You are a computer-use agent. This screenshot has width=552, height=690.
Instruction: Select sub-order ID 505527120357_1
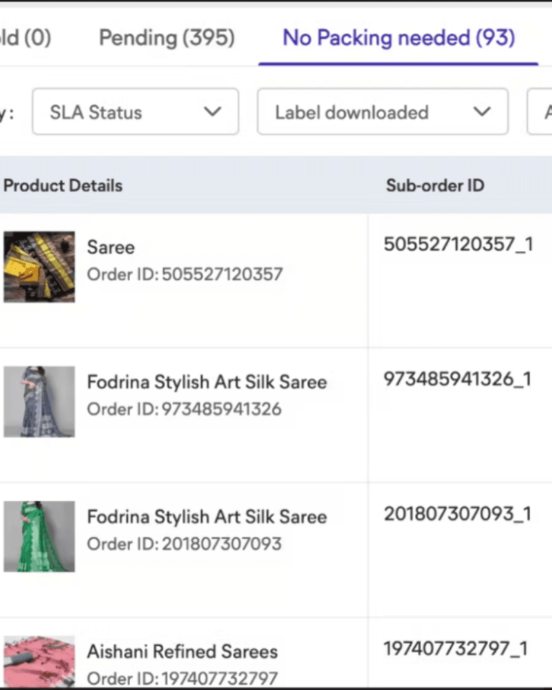point(458,245)
